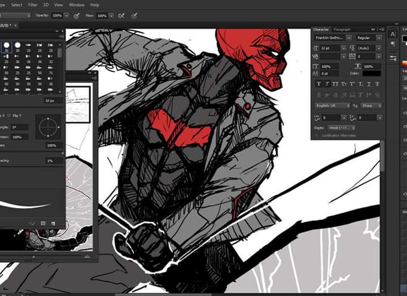Select the brush preset sized 71
Image resolution: width=407 pixels, height=296 pixels.
click(50, 71)
